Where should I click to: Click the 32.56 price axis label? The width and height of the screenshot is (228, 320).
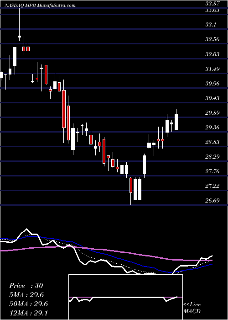(212, 39)
